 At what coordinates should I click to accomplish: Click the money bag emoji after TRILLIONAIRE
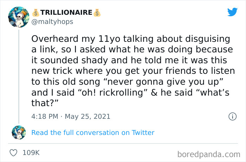97,13
